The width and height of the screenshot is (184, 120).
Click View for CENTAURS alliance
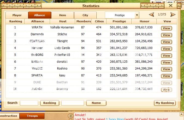tap(166, 42)
